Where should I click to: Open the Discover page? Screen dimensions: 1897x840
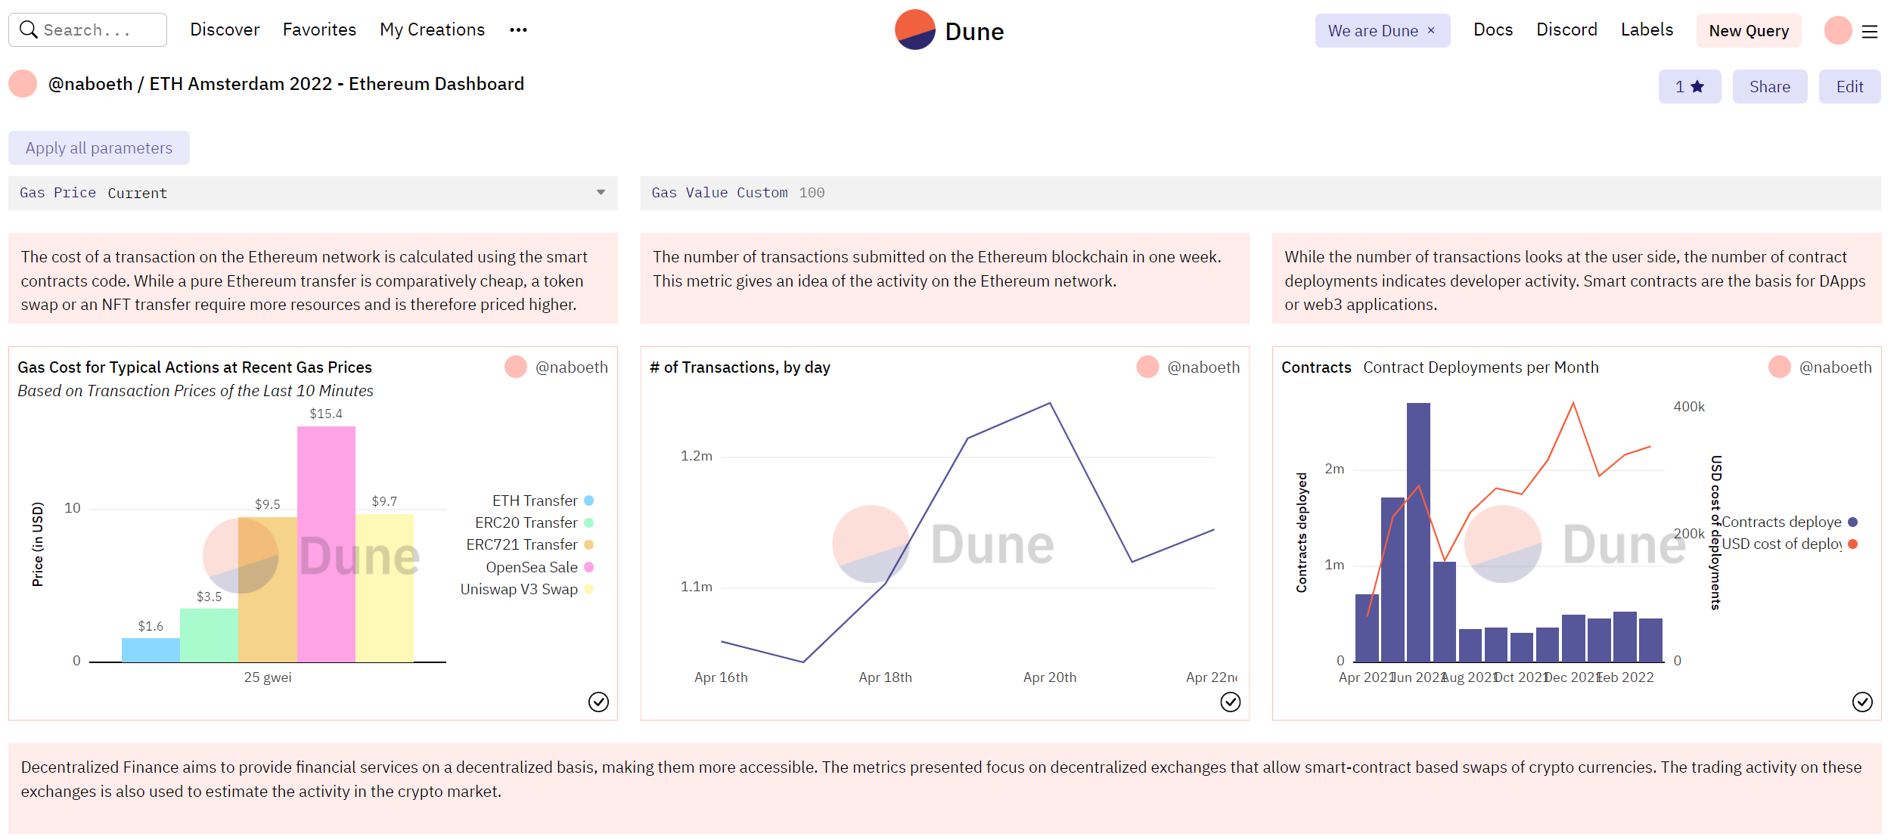[225, 29]
